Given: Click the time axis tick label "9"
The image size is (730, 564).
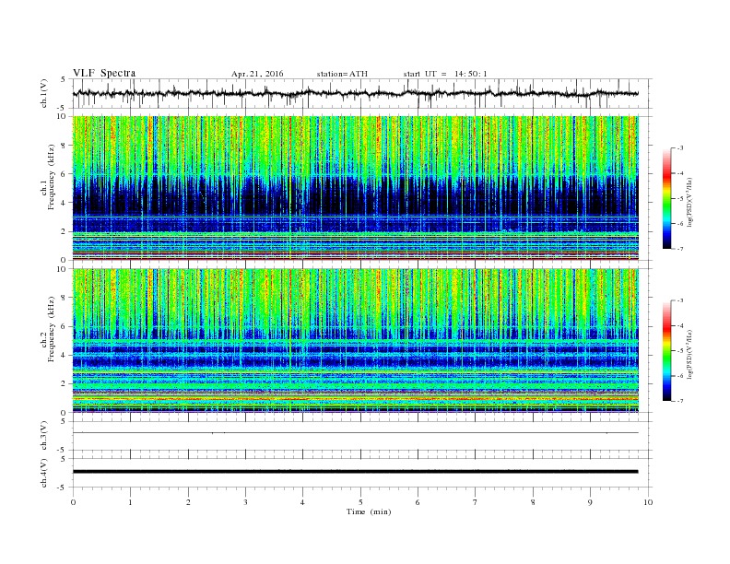Looking at the screenshot, I should coord(590,502).
